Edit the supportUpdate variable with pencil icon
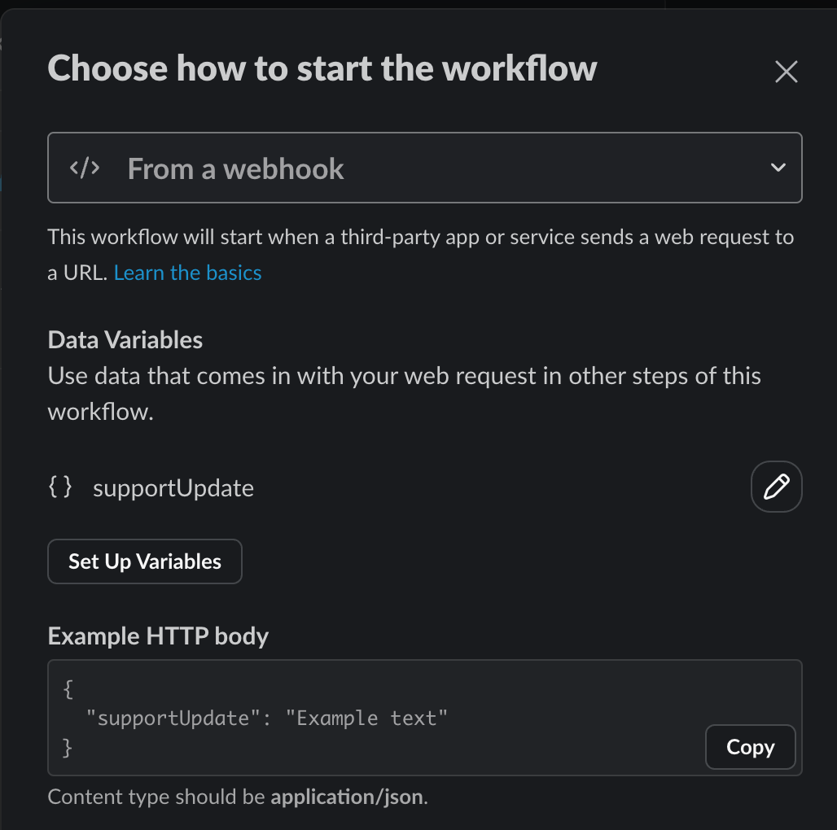This screenshot has height=830, width=837. [776, 487]
